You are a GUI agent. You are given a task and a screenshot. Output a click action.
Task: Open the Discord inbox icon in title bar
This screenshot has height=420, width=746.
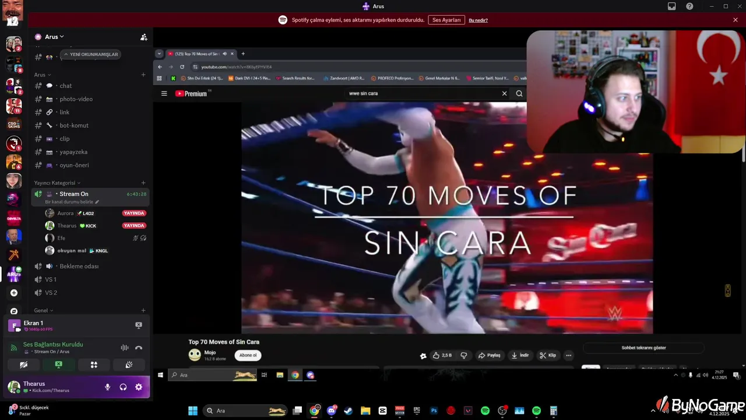coord(672,6)
